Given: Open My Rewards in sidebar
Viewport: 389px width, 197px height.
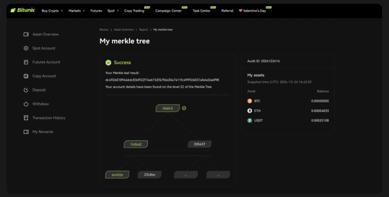Looking at the screenshot, I should (x=42, y=132).
